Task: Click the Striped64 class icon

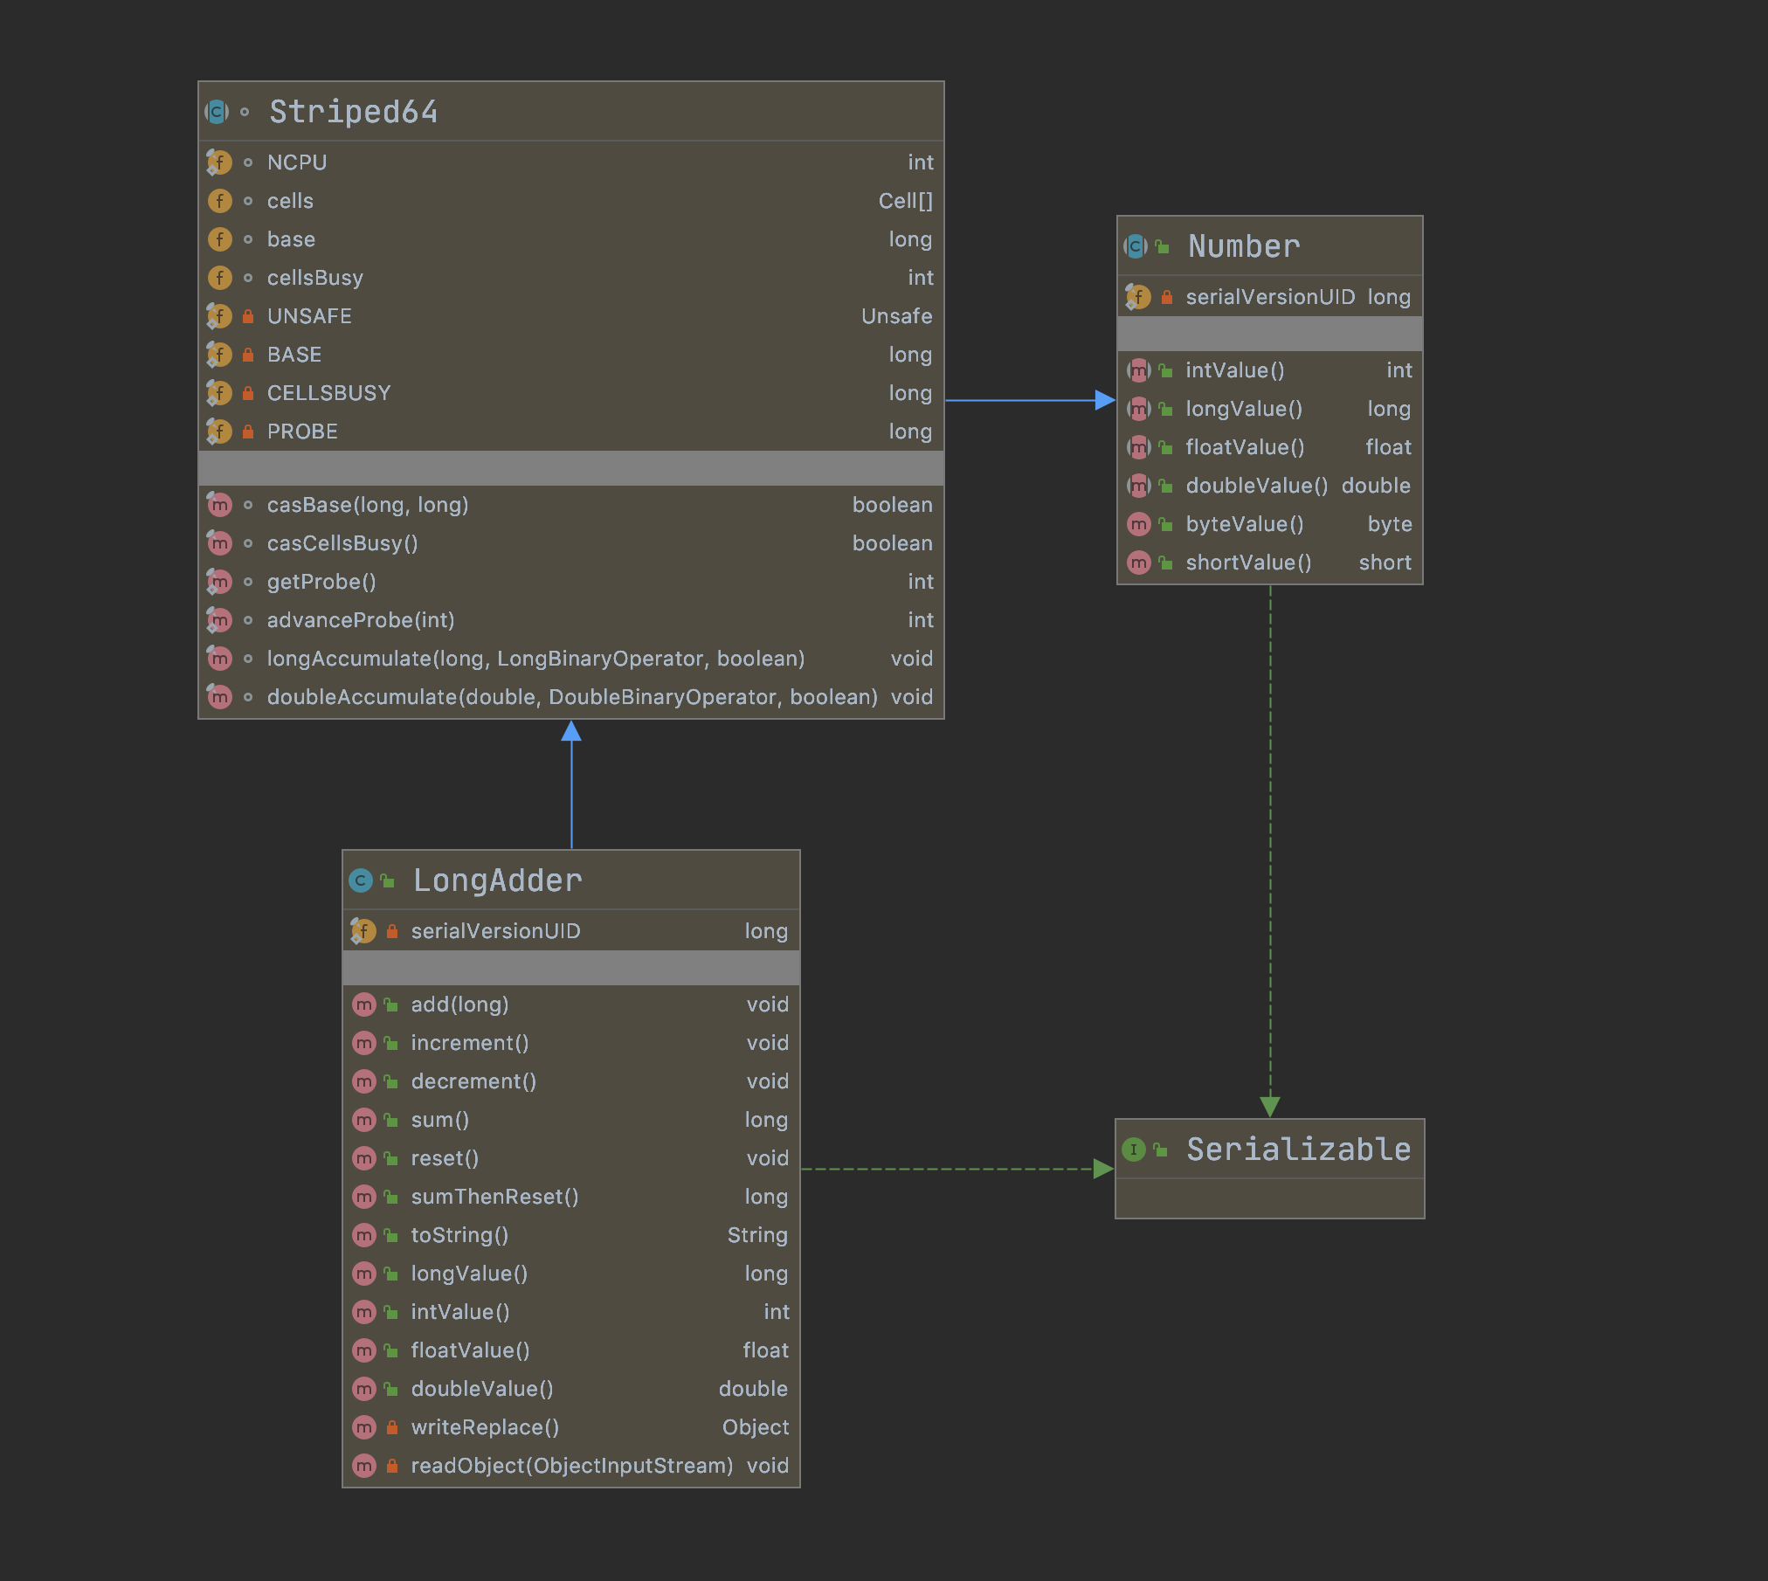Action: (x=217, y=112)
